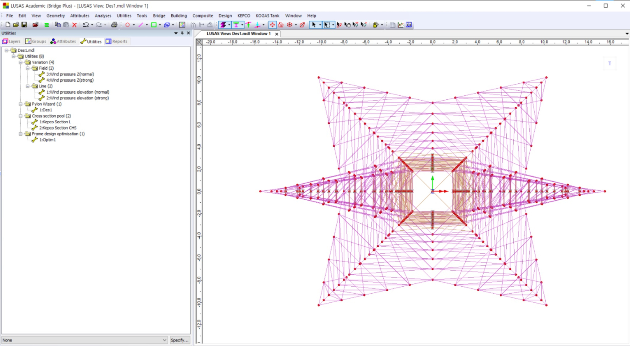
Task: Select the normal cursor arrow tool
Action: (313, 25)
